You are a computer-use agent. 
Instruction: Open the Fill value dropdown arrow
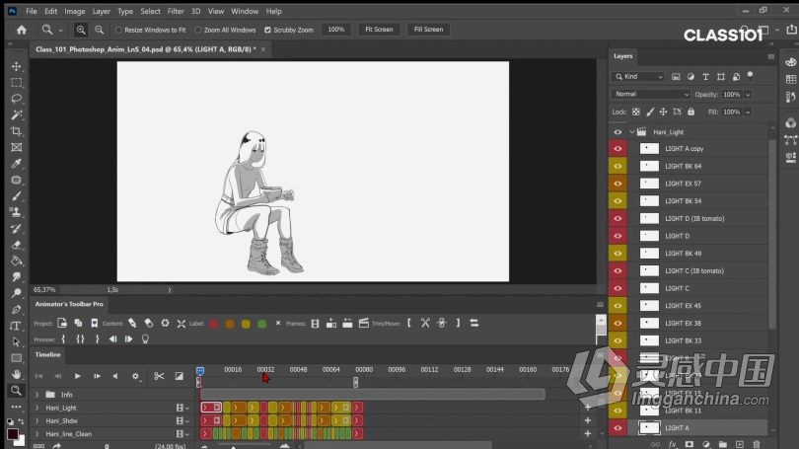748,112
